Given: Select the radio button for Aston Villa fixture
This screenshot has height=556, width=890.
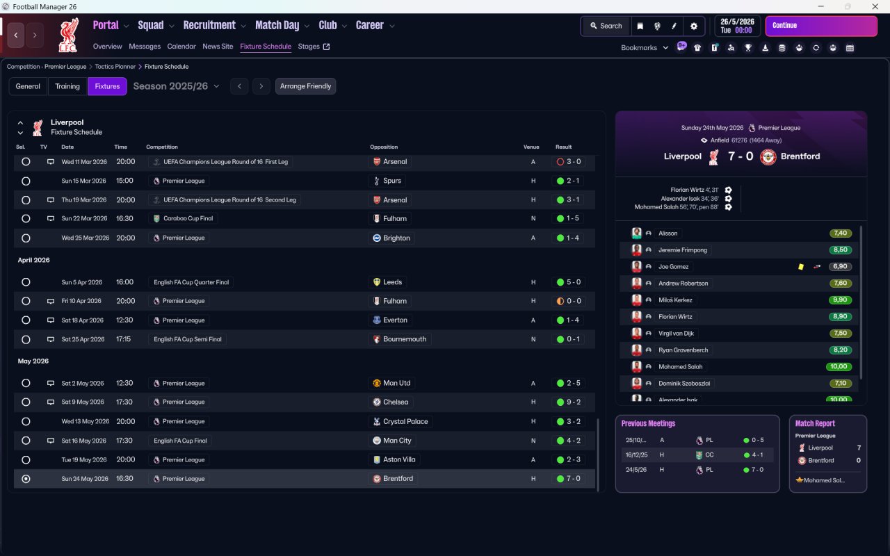Looking at the screenshot, I should pyautogui.click(x=26, y=460).
